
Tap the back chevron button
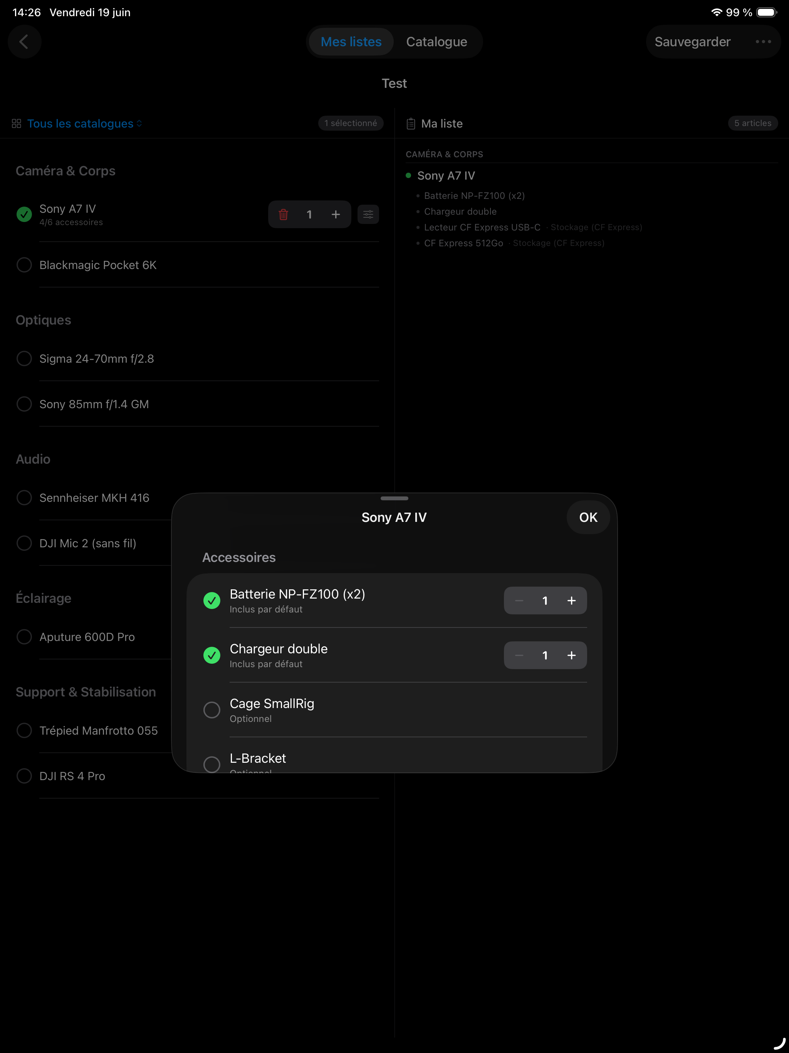tap(24, 42)
